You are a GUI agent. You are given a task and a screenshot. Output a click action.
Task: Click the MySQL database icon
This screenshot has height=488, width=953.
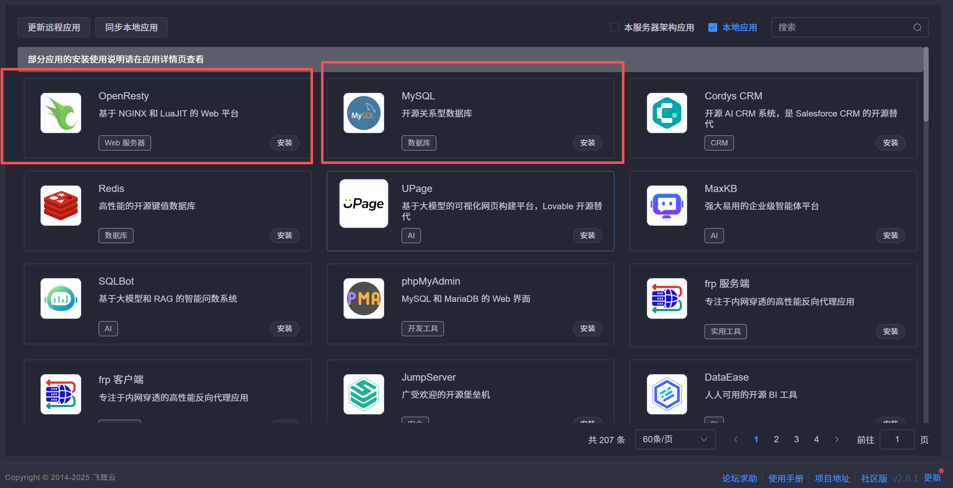(x=363, y=113)
